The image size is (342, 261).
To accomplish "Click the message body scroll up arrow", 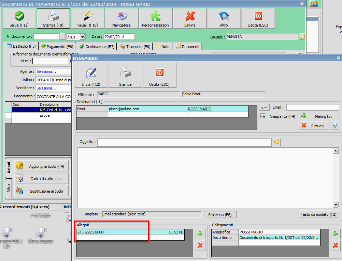I will click(x=336, y=151).
